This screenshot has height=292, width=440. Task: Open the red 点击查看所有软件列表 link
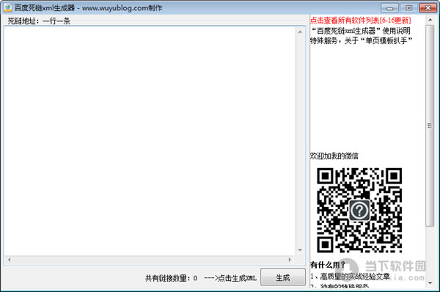[x=360, y=21]
